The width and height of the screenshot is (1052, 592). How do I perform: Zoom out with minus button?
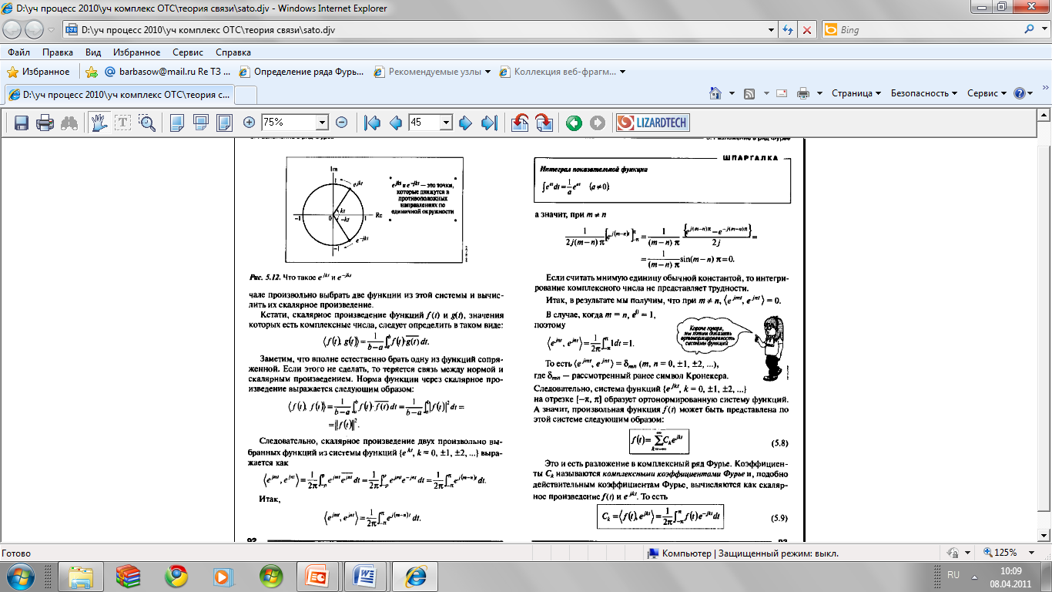tap(342, 123)
